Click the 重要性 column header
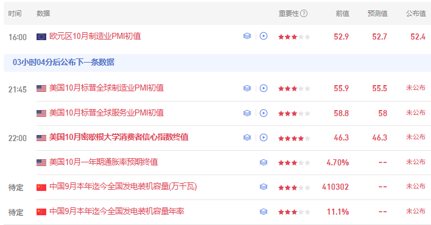 [289, 13]
